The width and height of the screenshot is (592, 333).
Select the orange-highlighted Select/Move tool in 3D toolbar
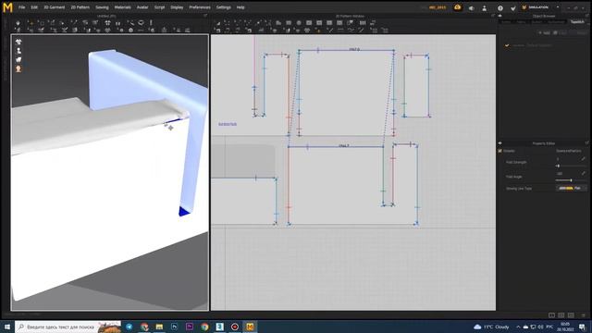[x=31, y=23]
